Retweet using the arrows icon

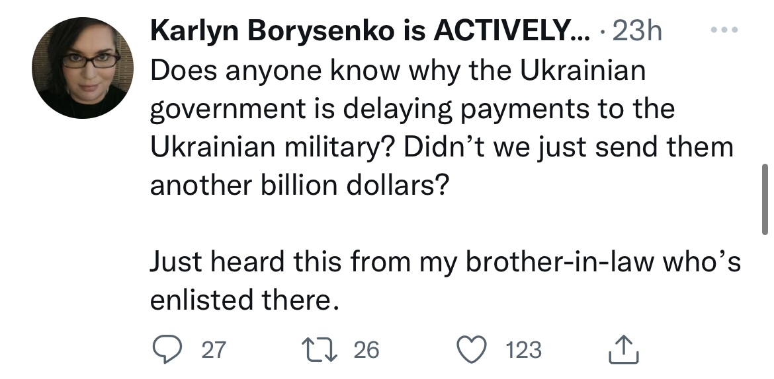[x=320, y=349]
